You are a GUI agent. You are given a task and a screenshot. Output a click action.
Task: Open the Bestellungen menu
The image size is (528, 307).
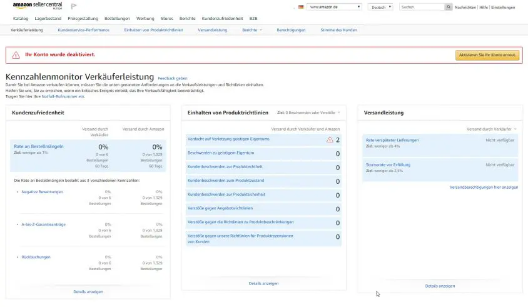117,19
